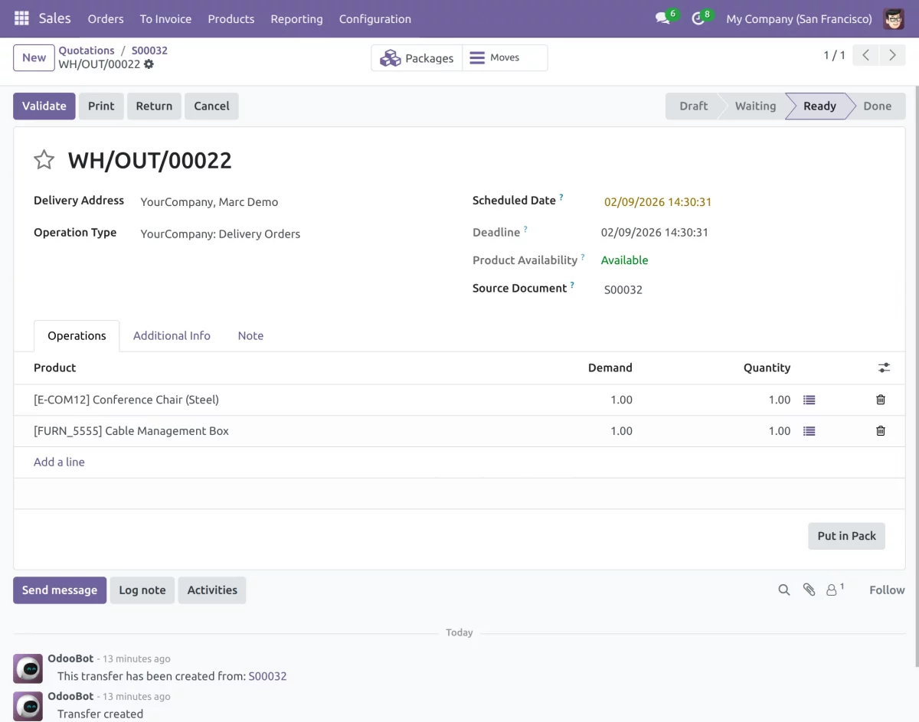Image resolution: width=919 pixels, height=722 pixels.
Task: Open the Products menu
Action: click(231, 18)
